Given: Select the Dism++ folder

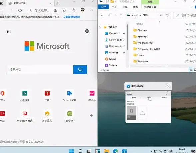Looking at the screenshot, I should coord(142,30).
